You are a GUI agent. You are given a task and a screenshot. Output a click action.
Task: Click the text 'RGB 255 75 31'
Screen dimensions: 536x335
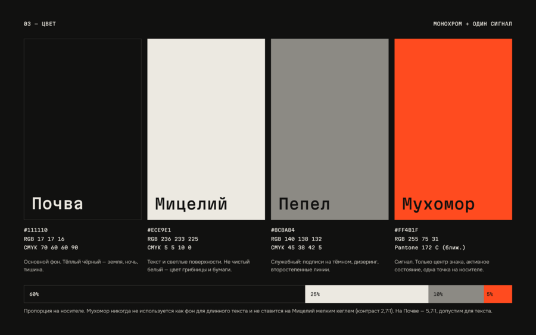pyautogui.click(x=416, y=239)
